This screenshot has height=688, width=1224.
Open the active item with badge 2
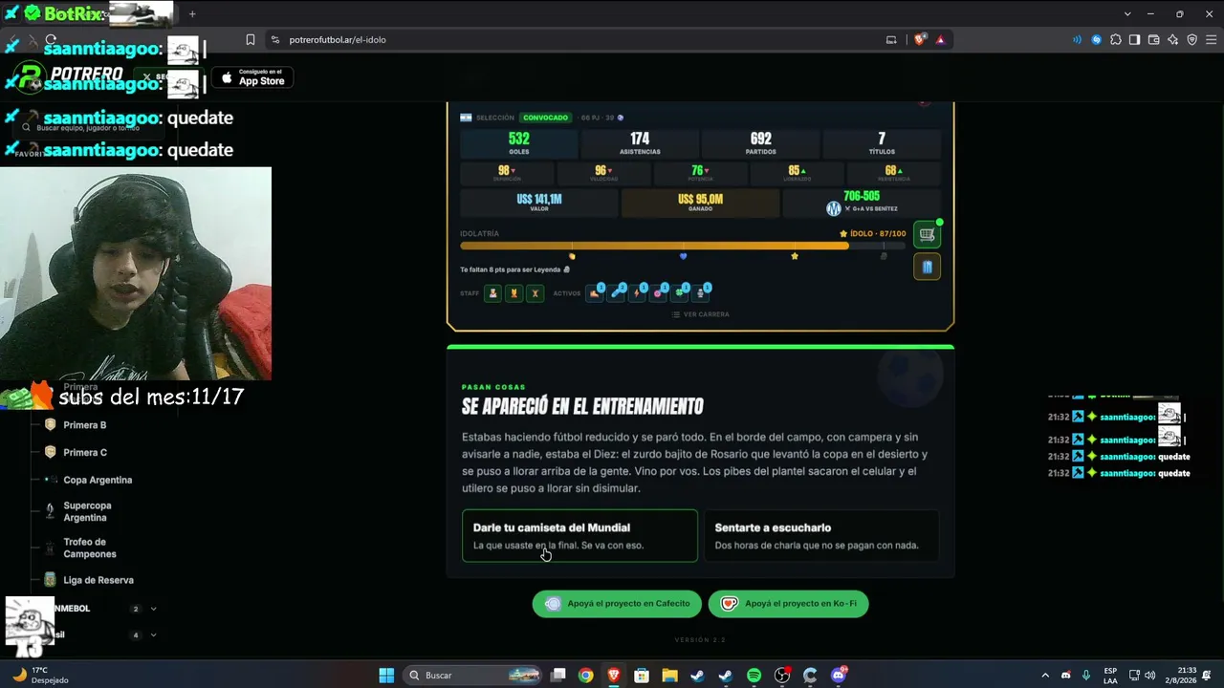(x=616, y=292)
